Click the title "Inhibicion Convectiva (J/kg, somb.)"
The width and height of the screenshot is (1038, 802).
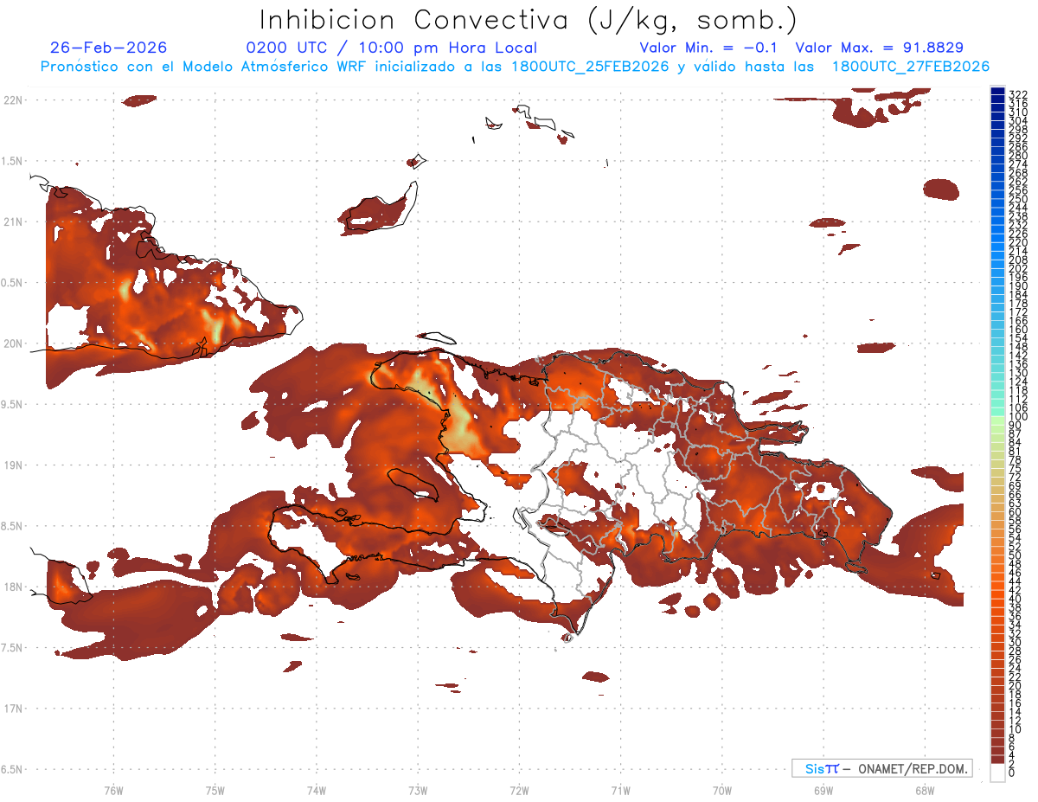tap(529, 20)
